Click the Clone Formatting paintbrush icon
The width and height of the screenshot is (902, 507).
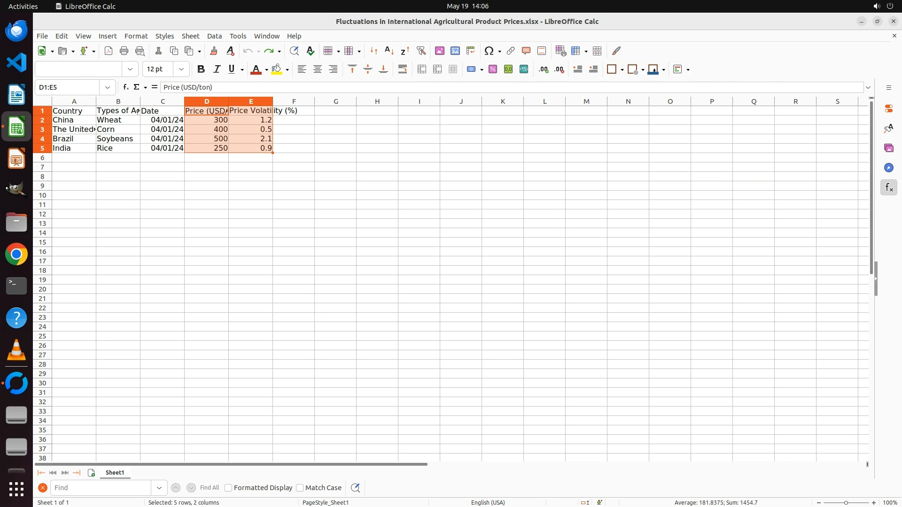coord(214,51)
